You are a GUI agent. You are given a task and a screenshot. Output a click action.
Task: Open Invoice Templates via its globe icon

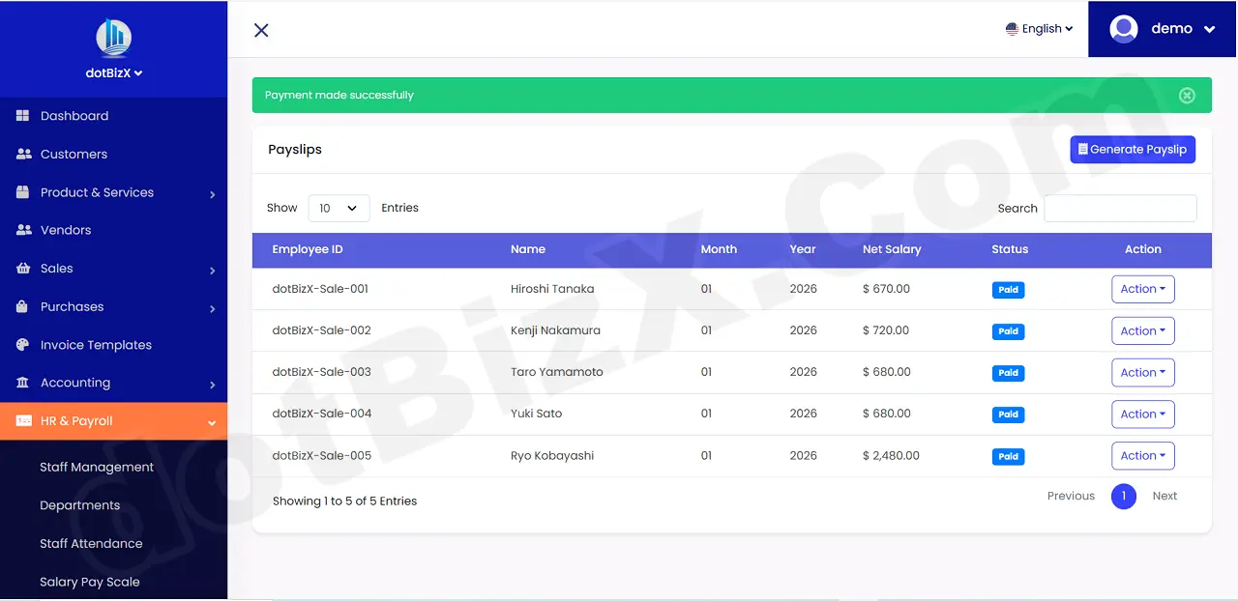pos(21,344)
